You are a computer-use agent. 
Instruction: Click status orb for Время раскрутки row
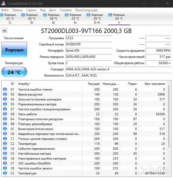tap(5, 94)
